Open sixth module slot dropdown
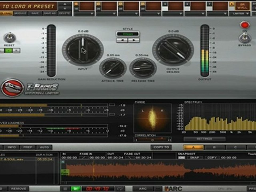This screenshot has height=192, width=256. [x=195, y=14]
